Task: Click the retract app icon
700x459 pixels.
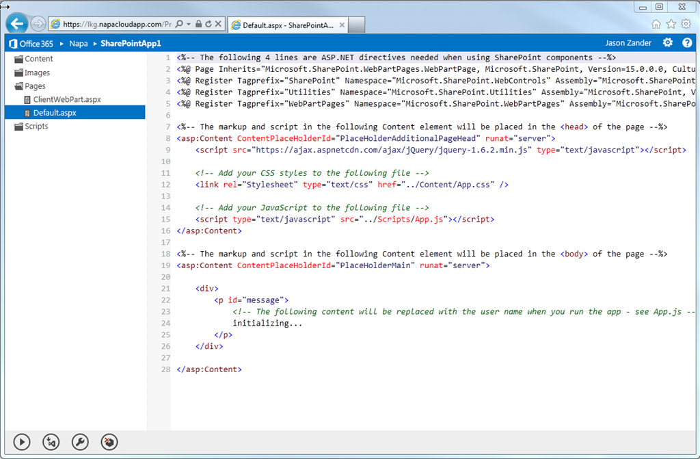Action: coord(109,442)
